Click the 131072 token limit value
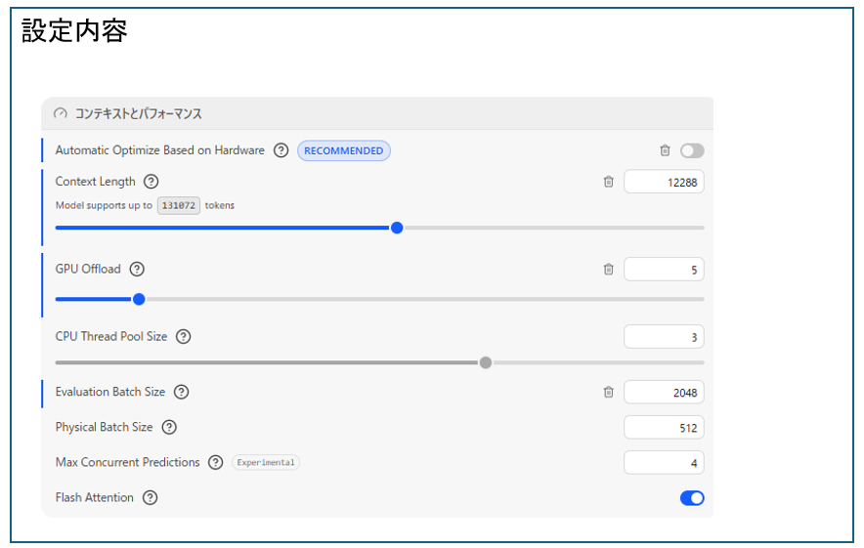Image resolution: width=864 pixels, height=548 pixels. coord(179,205)
